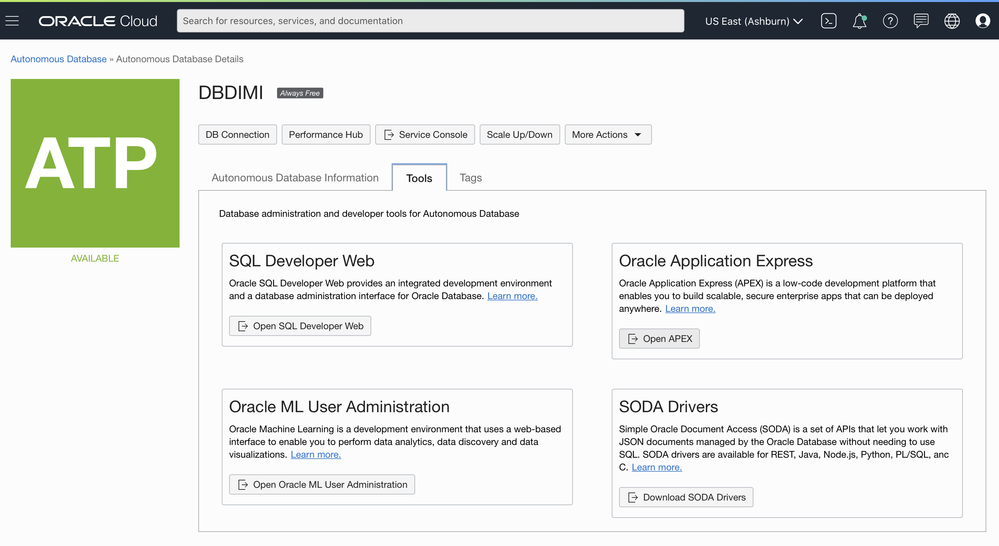Open DB Connection
Screen dimensions: 999x546
click(x=237, y=134)
